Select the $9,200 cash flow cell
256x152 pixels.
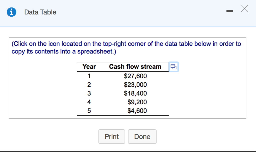(137, 102)
